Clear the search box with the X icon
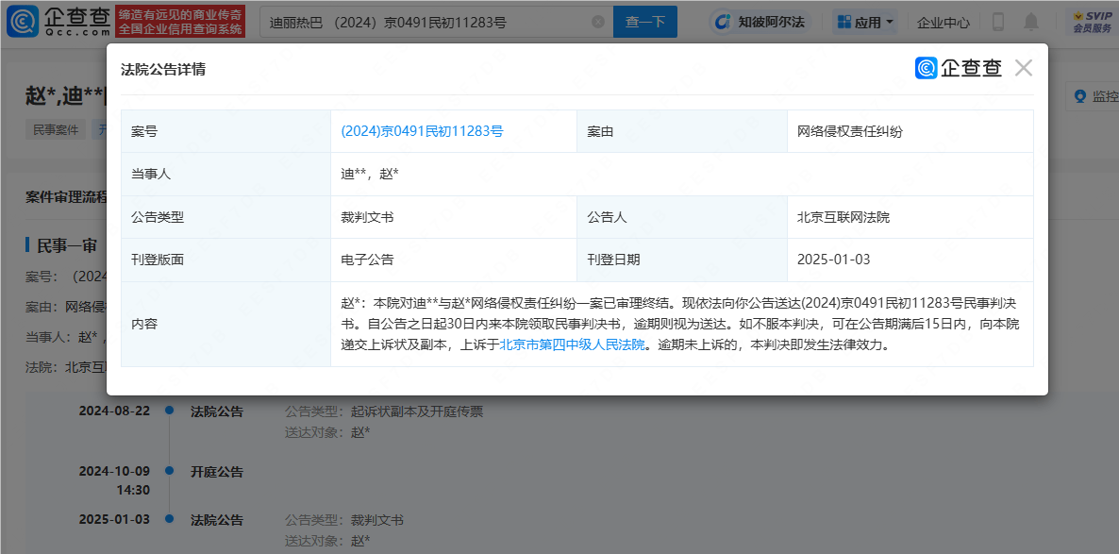1119x554 pixels. 598,22
